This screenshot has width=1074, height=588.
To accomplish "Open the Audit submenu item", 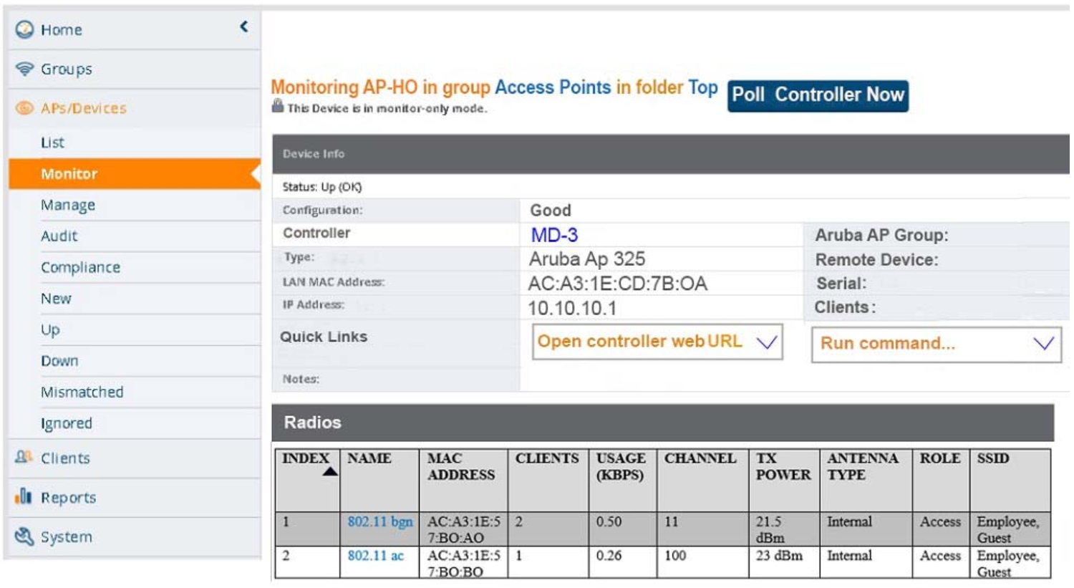I will click(59, 236).
